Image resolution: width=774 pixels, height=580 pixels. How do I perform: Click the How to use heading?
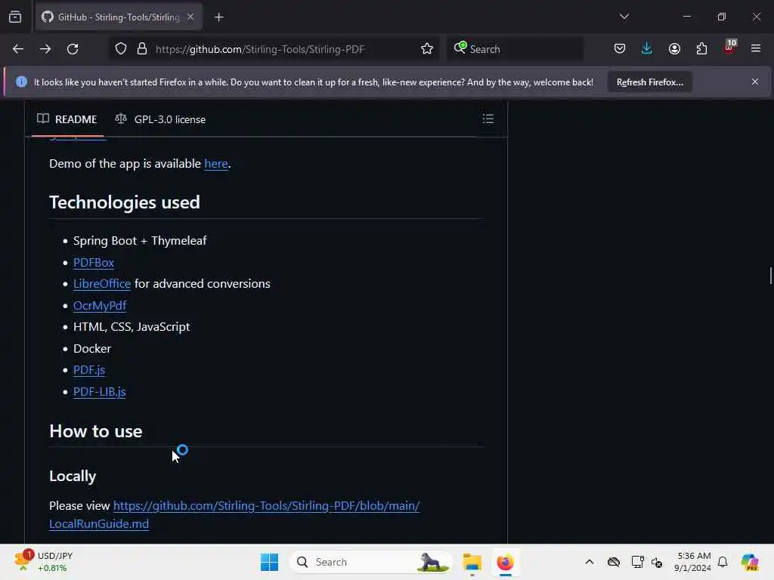(96, 431)
